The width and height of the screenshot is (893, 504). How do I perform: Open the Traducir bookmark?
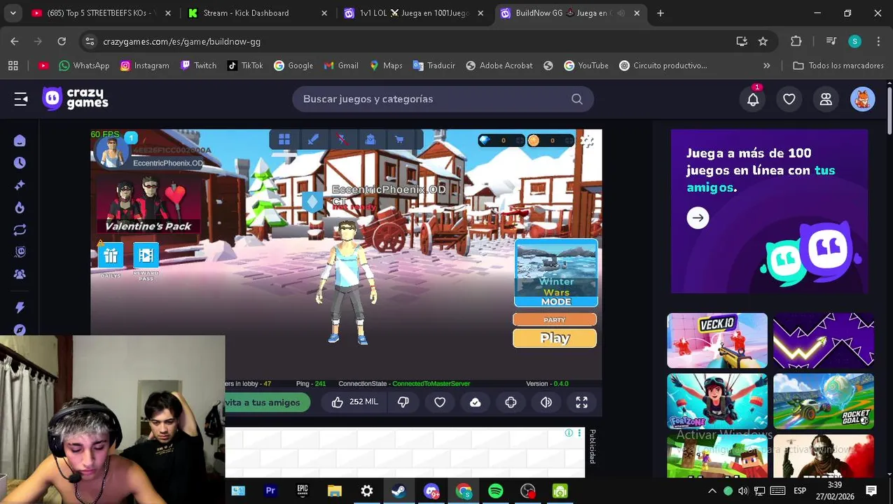434,65
